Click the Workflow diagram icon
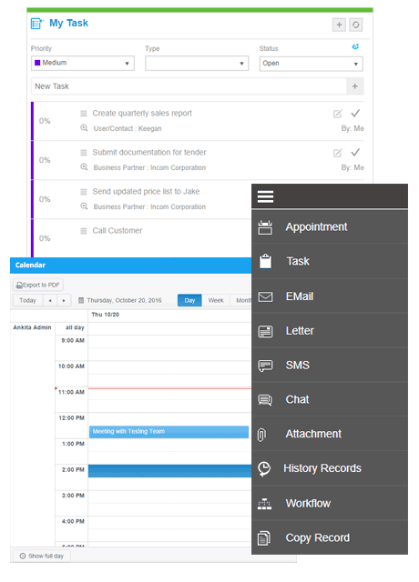 click(264, 504)
